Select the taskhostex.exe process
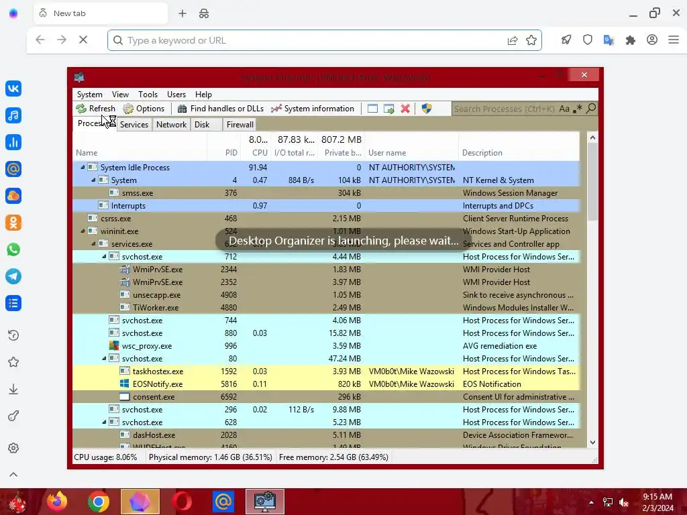This screenshot has width=687, height=515. pos(326,371)
